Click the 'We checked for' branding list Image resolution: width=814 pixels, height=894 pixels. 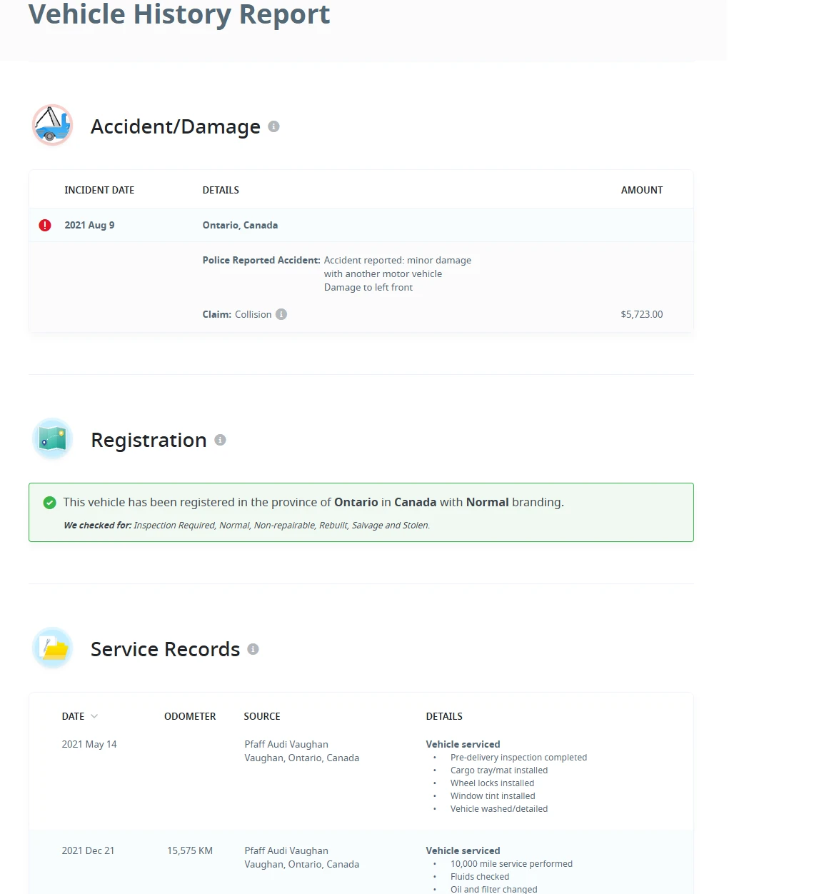click(247, 526)
